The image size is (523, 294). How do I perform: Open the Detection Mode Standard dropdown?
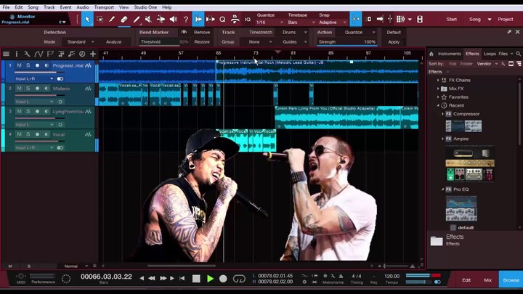[79, 42]
